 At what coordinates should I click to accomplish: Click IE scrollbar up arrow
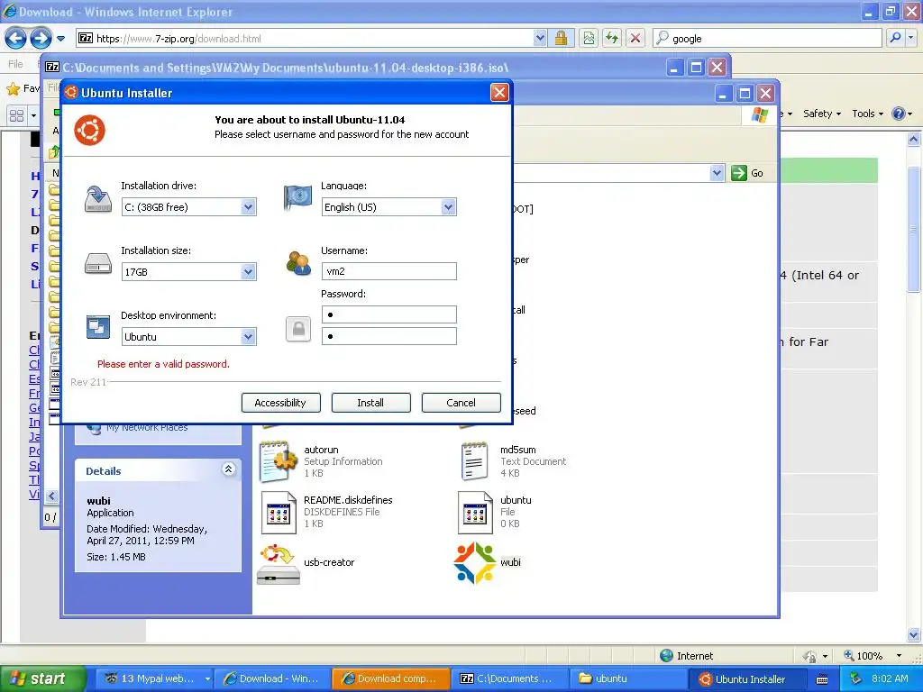914,140
